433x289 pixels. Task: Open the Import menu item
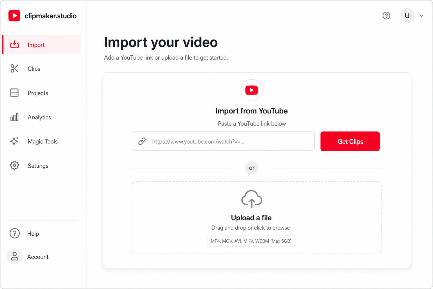[x=42, y=45]
